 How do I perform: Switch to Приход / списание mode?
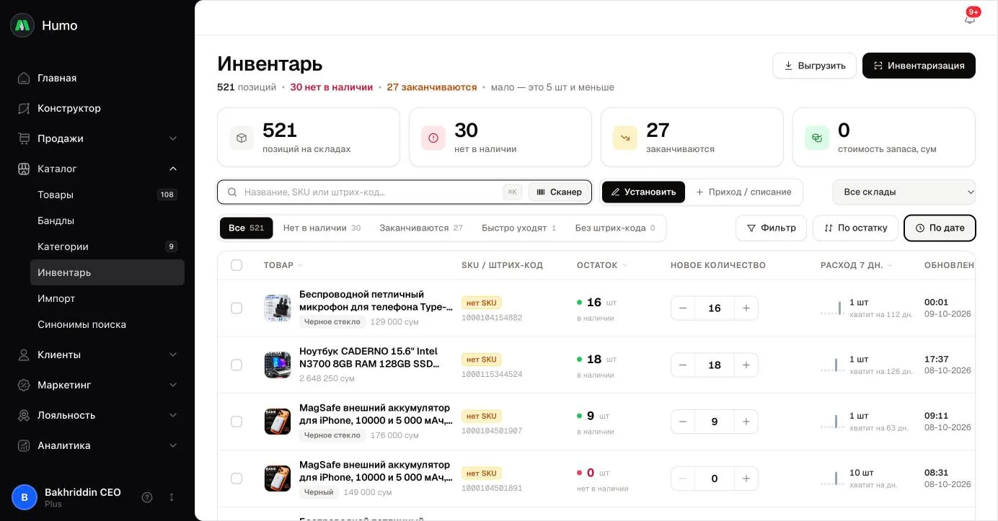(743, 192)
